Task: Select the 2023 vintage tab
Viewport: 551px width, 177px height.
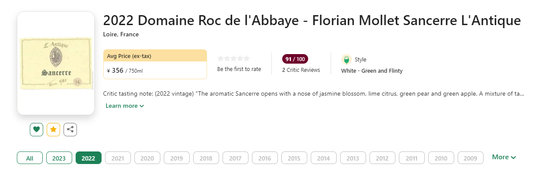Action: tap(59, 158)
